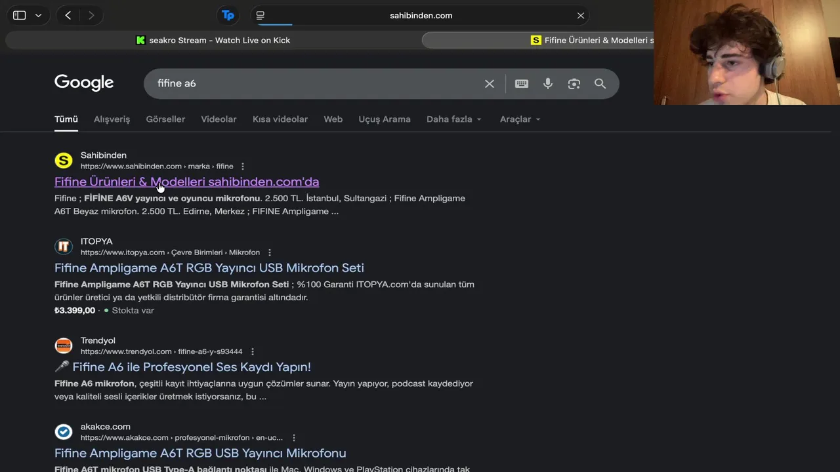This screenshot has width=840, height=472.
Task: Expand the Daha fazla dropdown
Action: (x=454, y=119)
